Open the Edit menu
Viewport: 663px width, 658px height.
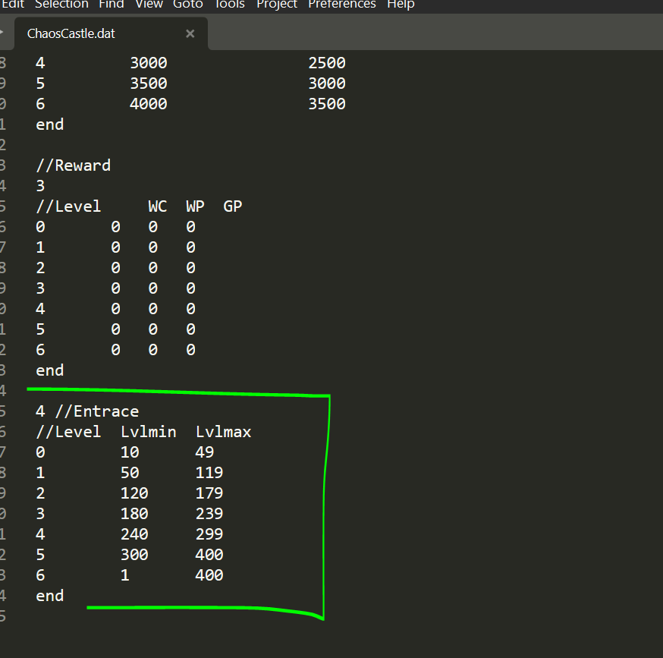12,5
